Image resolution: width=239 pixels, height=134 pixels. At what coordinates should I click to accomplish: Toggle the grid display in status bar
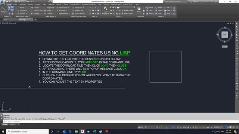click(x=146, y=127)
